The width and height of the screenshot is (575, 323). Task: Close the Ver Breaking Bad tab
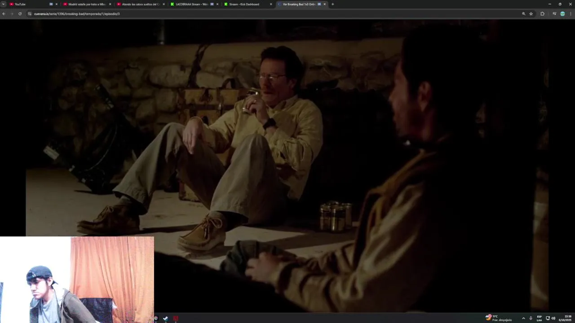point(325,4)
